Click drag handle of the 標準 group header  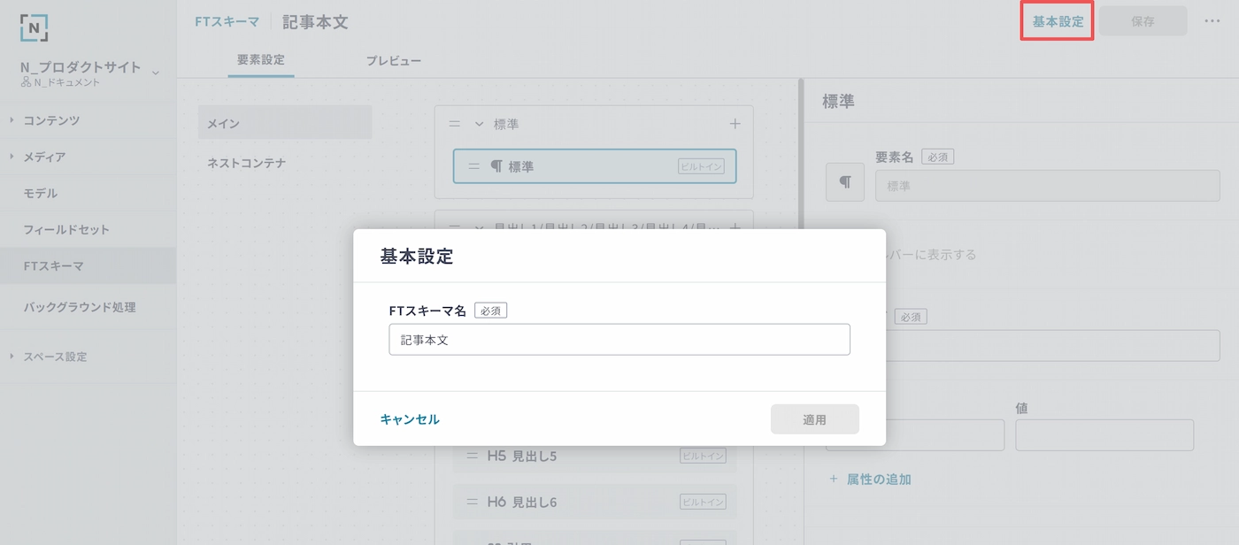coord(455,124)
